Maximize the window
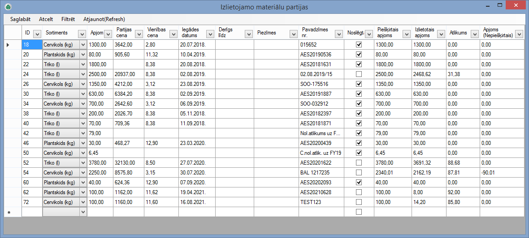Image resolution: width=529 pixels, height=238 pixels. (x=500, y=5)
